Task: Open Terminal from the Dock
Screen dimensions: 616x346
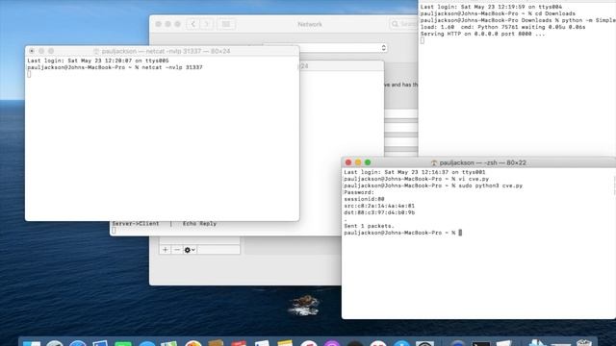Action: pyautogui.click(x=480, y=344)
